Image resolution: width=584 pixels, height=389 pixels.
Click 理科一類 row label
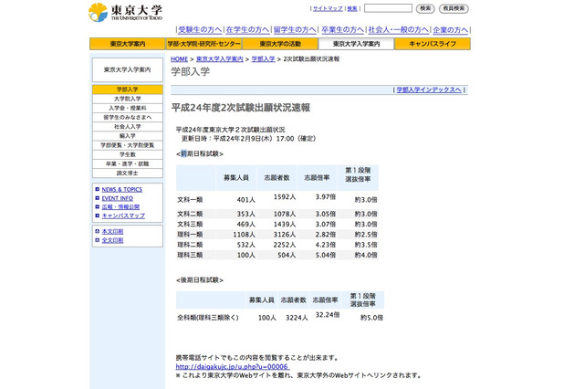tap(190, 235)
